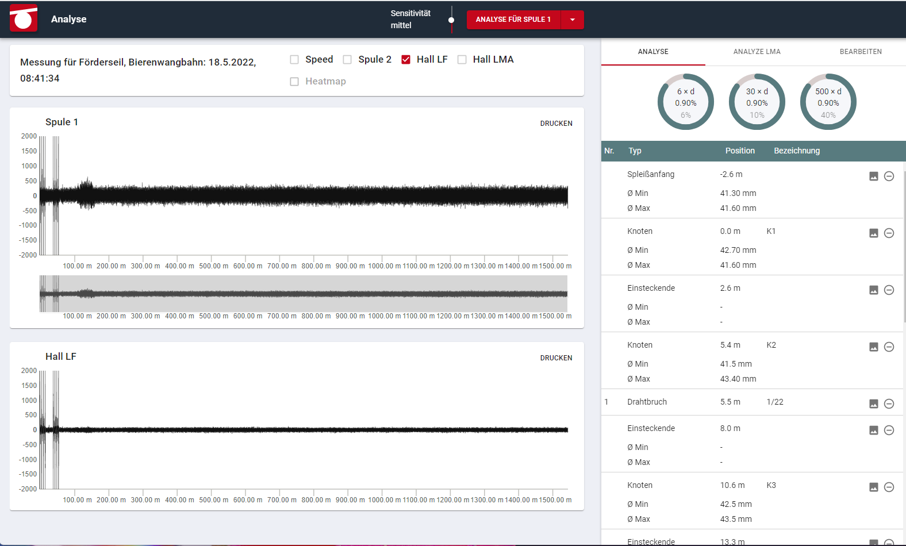This screenshot has height=546, width=906.
Task: Click the Sensitivität slider handle
Action: [451, 20]
